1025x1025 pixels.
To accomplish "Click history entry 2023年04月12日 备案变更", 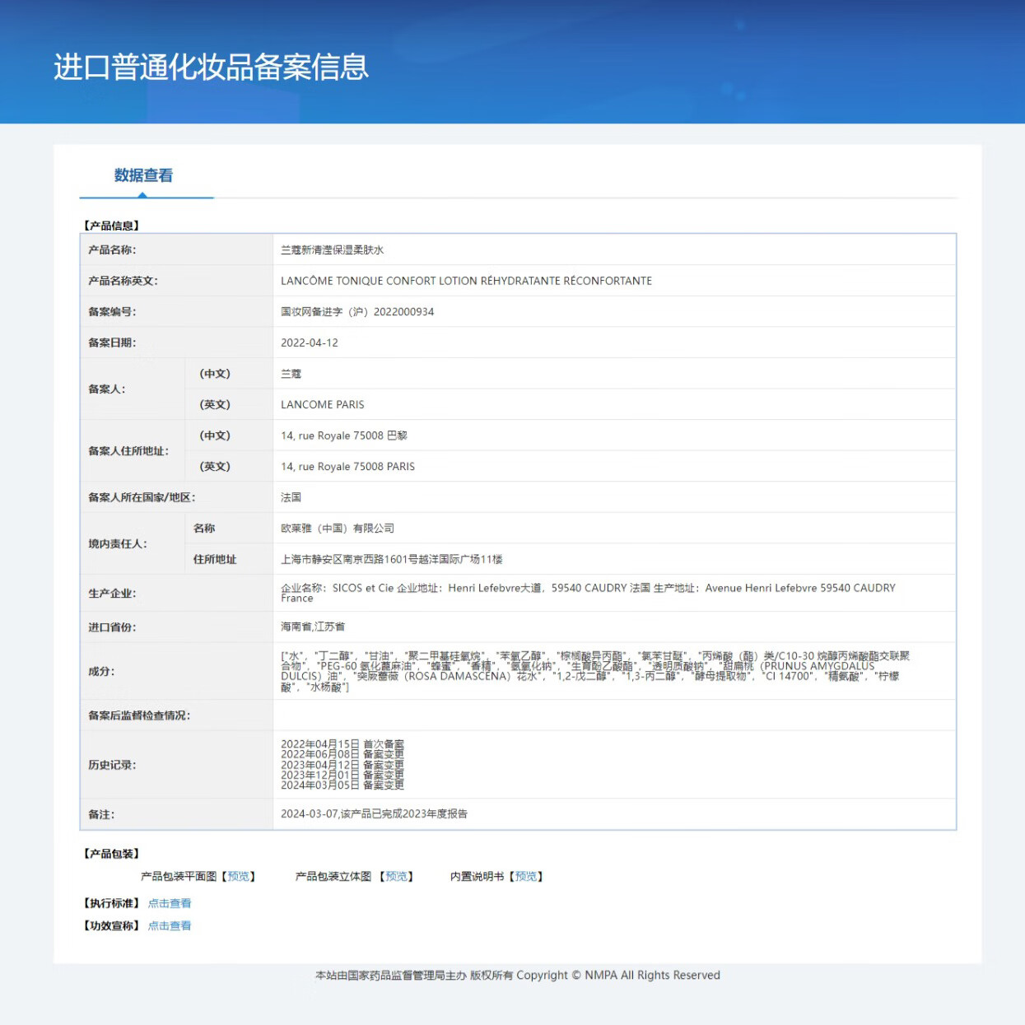I will pos(342,765).
